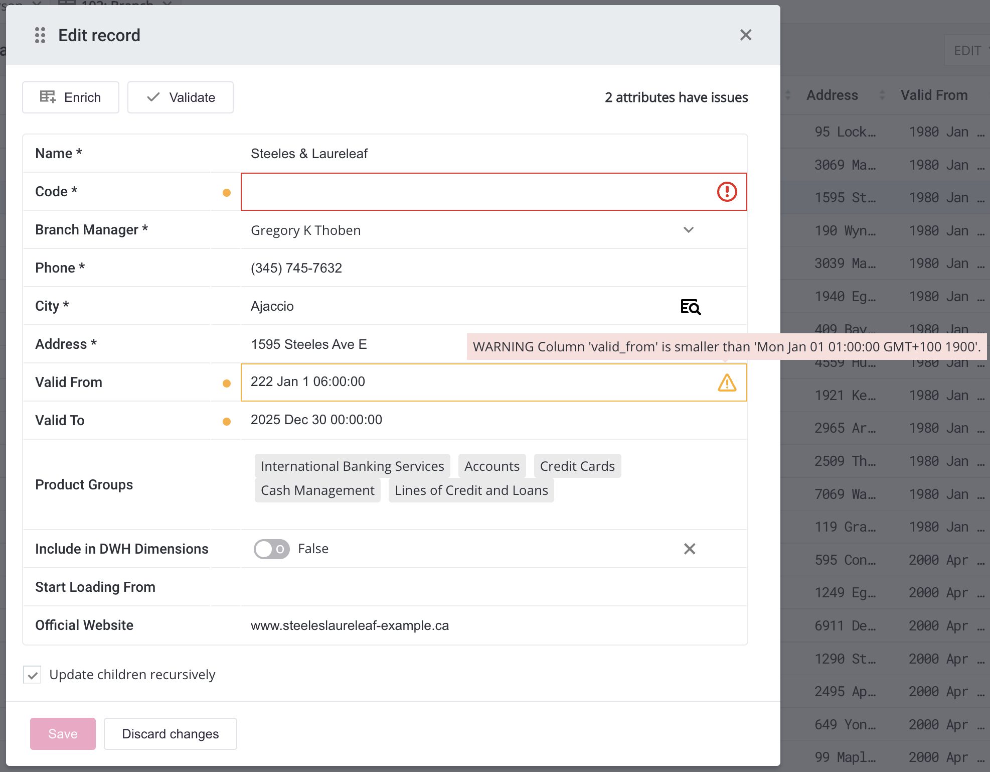Click the 6911 De... address cell

(x=845, y=625)
